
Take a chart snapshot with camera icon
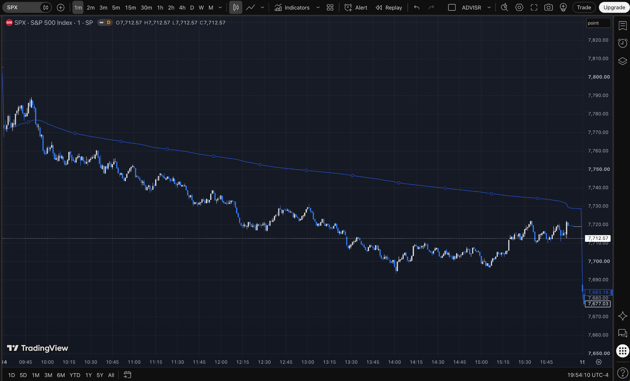(x=548, y=7)
